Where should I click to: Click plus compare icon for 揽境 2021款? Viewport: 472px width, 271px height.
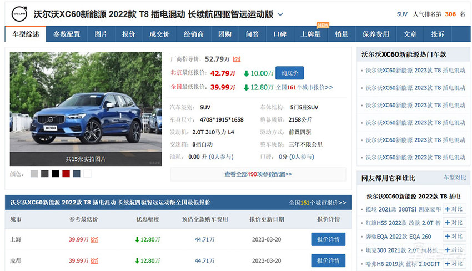454,209
